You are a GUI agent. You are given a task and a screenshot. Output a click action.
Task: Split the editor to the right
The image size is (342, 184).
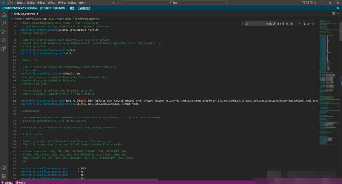[333, 14]
